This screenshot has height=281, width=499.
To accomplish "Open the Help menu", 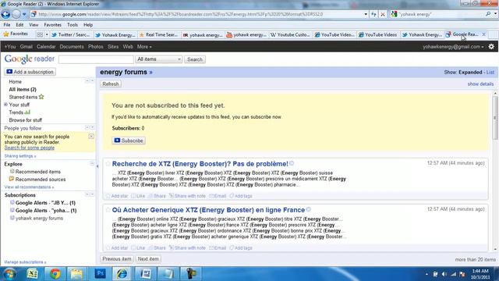I will (88, 25).
